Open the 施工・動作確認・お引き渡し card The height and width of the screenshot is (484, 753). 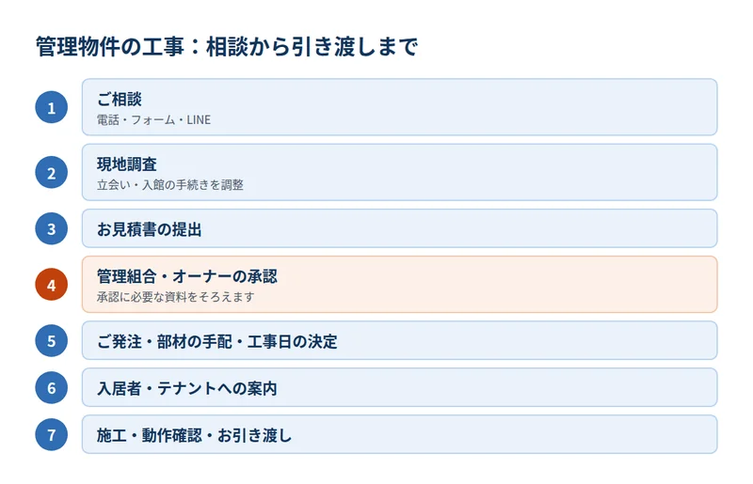tap(399, 434)
